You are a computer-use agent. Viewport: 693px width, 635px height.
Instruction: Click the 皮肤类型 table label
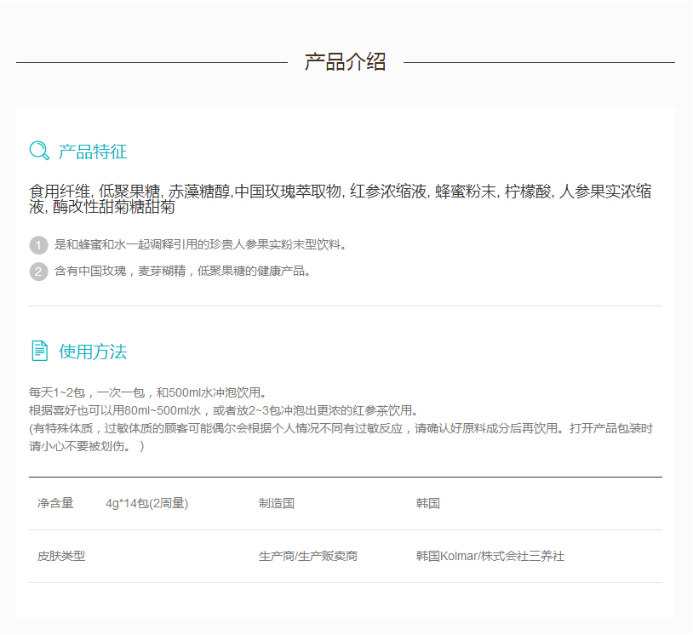point(61,557)
